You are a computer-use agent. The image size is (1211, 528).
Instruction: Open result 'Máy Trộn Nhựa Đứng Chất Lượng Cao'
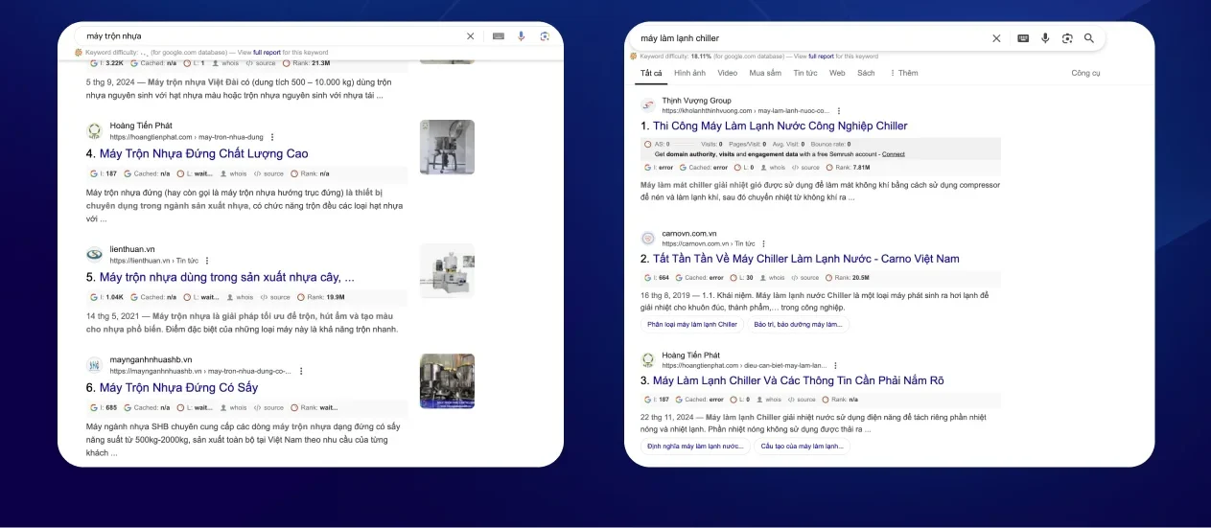pos(203,153)
